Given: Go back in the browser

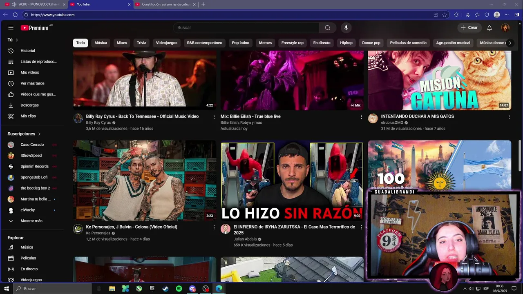Looking at the screenshot, I should (5, 15).
